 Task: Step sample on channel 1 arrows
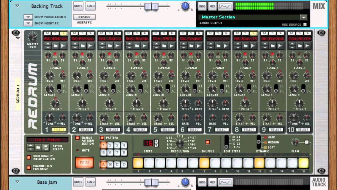pos(48,46)
